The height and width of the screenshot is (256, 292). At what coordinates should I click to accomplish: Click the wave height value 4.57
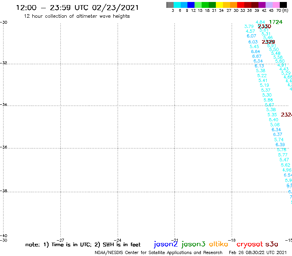point(250,31)
